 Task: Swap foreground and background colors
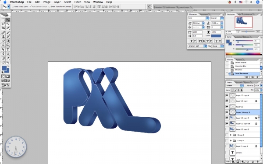(x=8, y=66)
